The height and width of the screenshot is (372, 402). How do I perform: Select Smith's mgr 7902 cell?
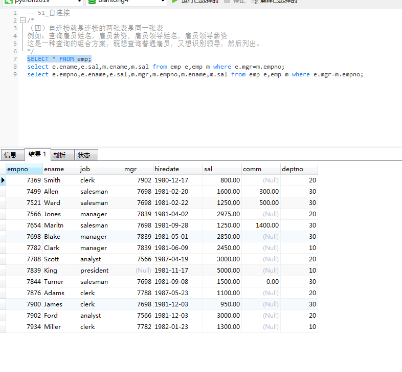click(x=138, y=180)
